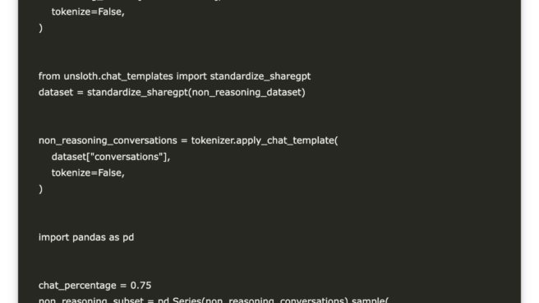
Task: Click 'pd.Series(' in the last line
Action: 182,300
